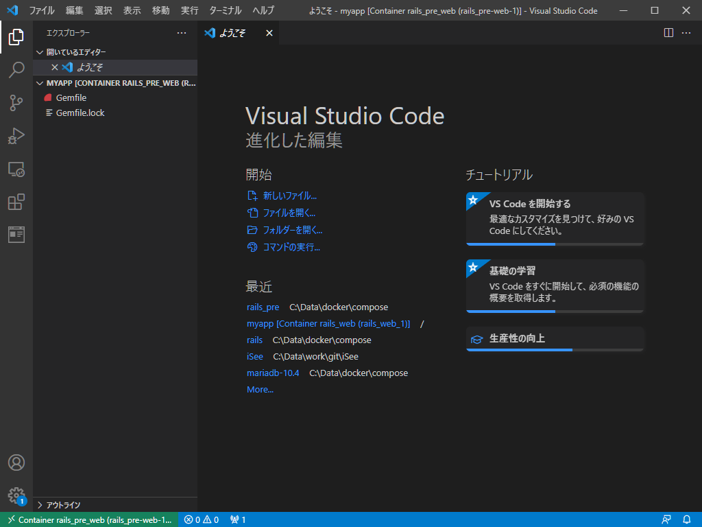
Task: Open the ターミナル menu
Action: (225, 10)
